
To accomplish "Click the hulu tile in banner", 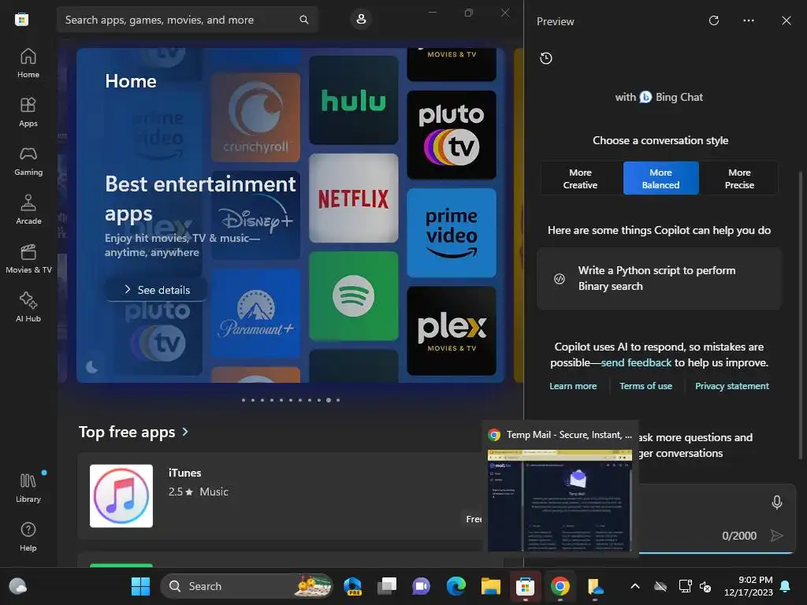I will tap(354, 100).
